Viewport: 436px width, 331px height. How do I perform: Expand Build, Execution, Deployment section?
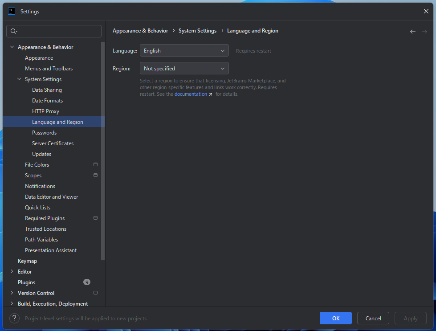[12, 304]
